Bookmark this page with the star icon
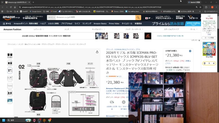 [201, 7]
